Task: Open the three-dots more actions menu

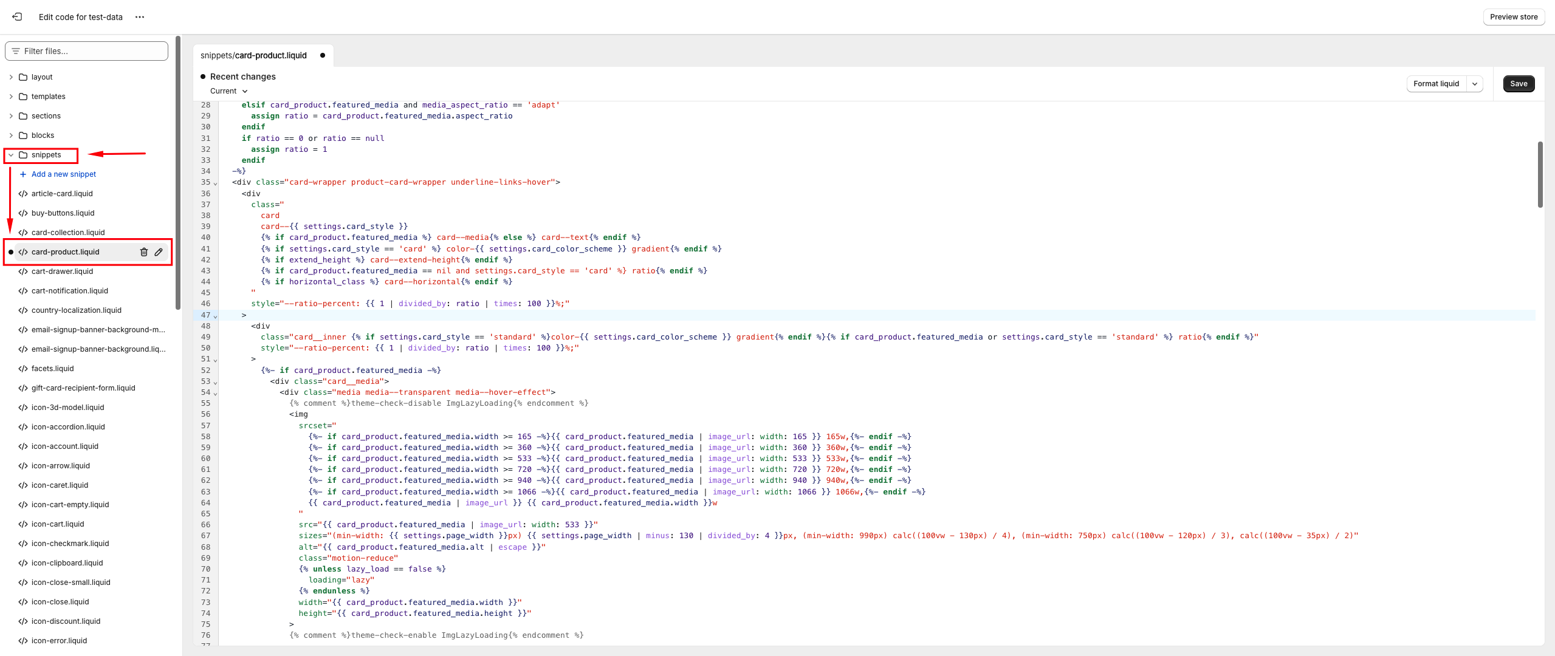Action: 140,17
